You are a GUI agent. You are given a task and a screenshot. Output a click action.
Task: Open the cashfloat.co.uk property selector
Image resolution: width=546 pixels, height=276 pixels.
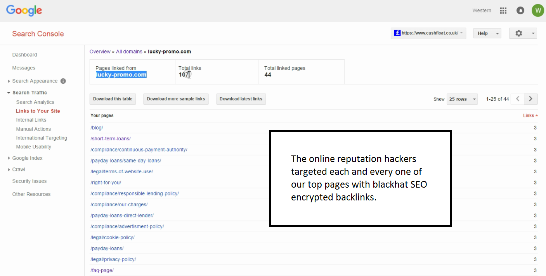tap(428, 33)
